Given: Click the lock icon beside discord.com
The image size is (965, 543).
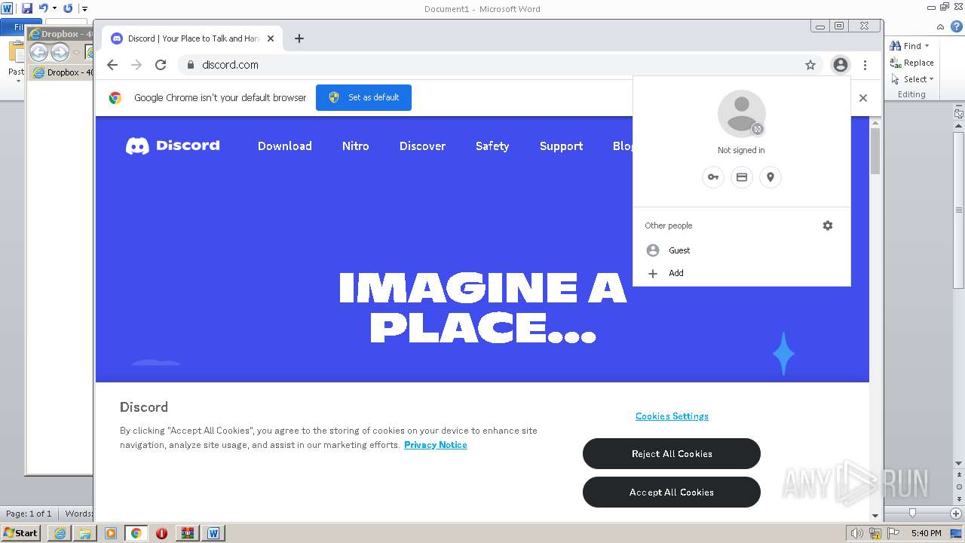Looking at the screenshot, I should click(x=191, y=65).
